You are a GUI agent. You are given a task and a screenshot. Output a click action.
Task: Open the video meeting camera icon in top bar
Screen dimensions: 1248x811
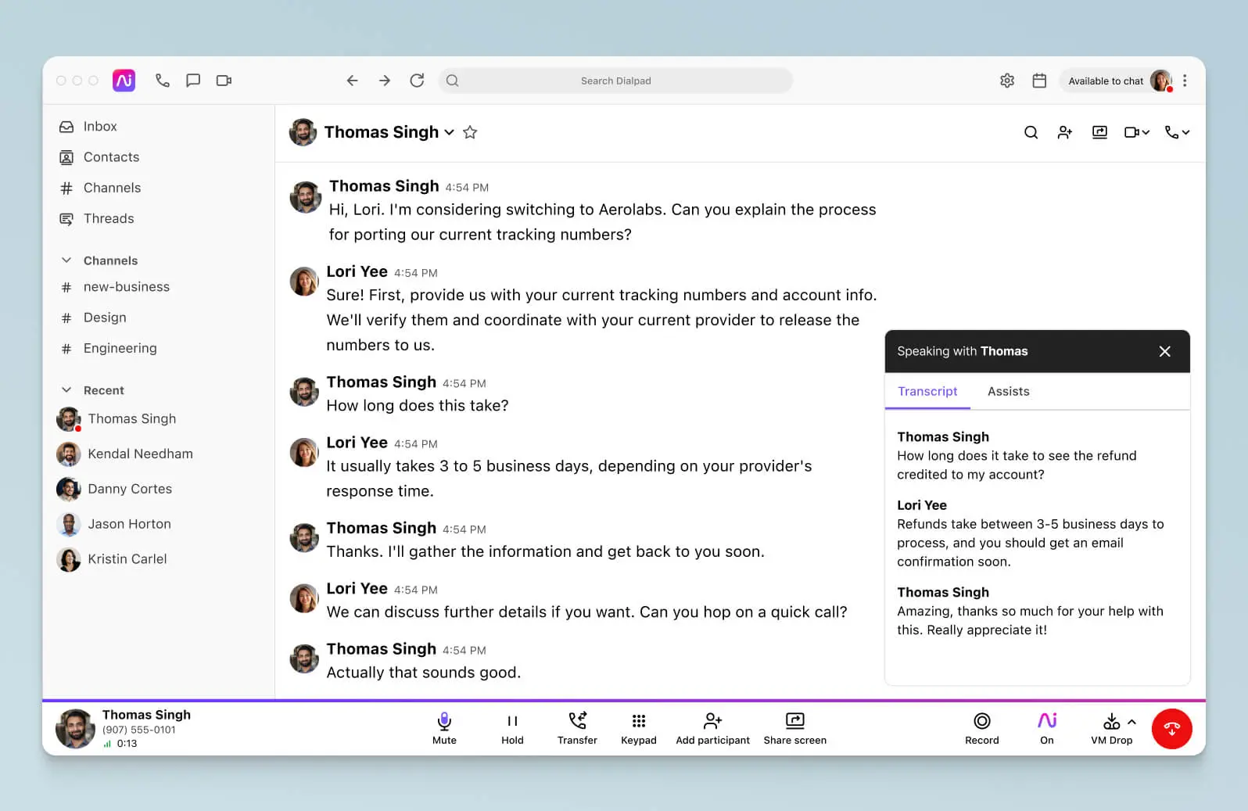click(224, 81)
